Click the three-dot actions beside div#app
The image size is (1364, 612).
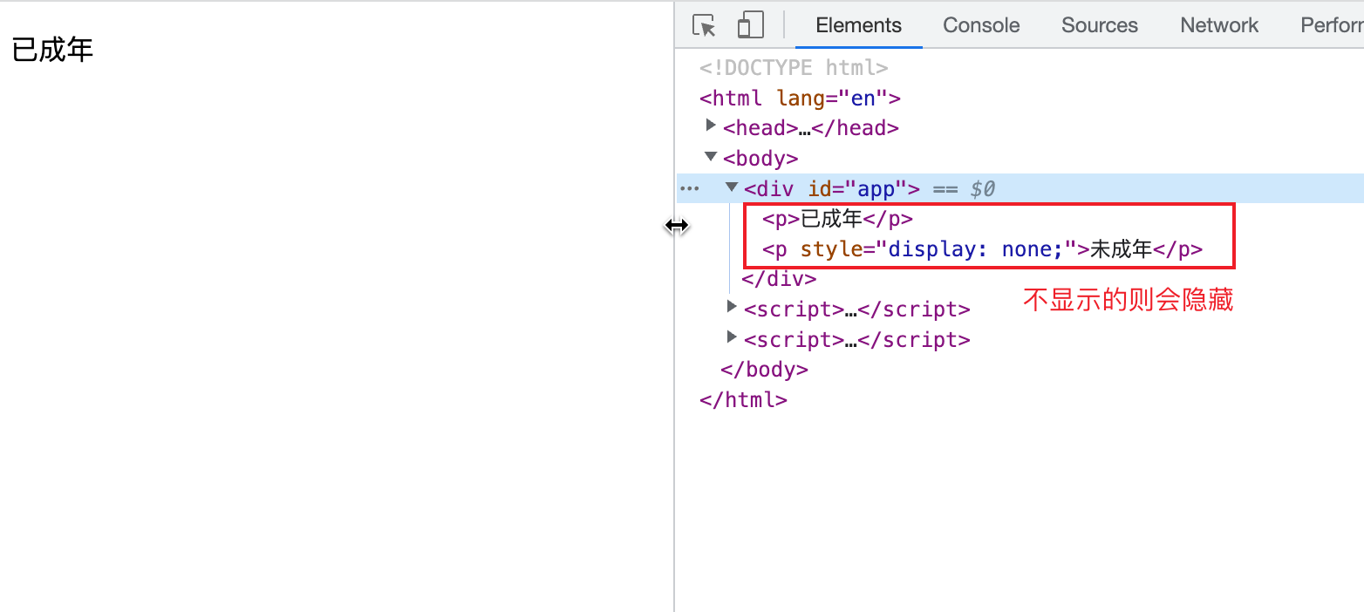[x=689, y=188]
